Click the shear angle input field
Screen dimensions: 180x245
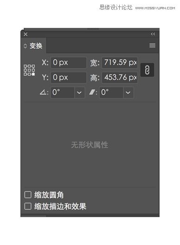111,93
